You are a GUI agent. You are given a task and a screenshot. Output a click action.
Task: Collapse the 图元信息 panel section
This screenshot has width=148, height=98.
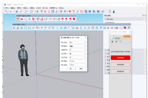tap(105, 19)
